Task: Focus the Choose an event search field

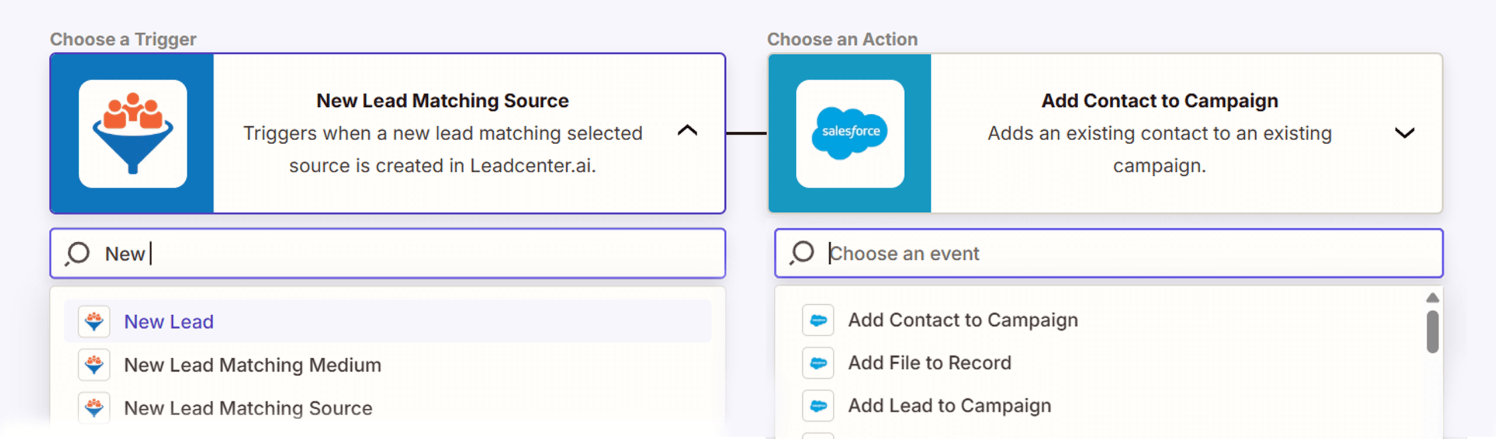Action: [x=1109, y=253]
